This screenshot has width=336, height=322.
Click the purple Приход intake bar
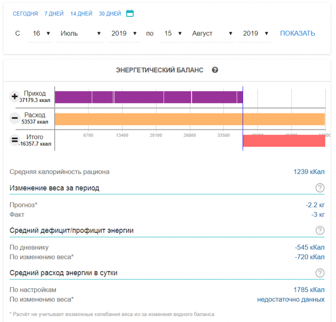click(x=148, y=97)
